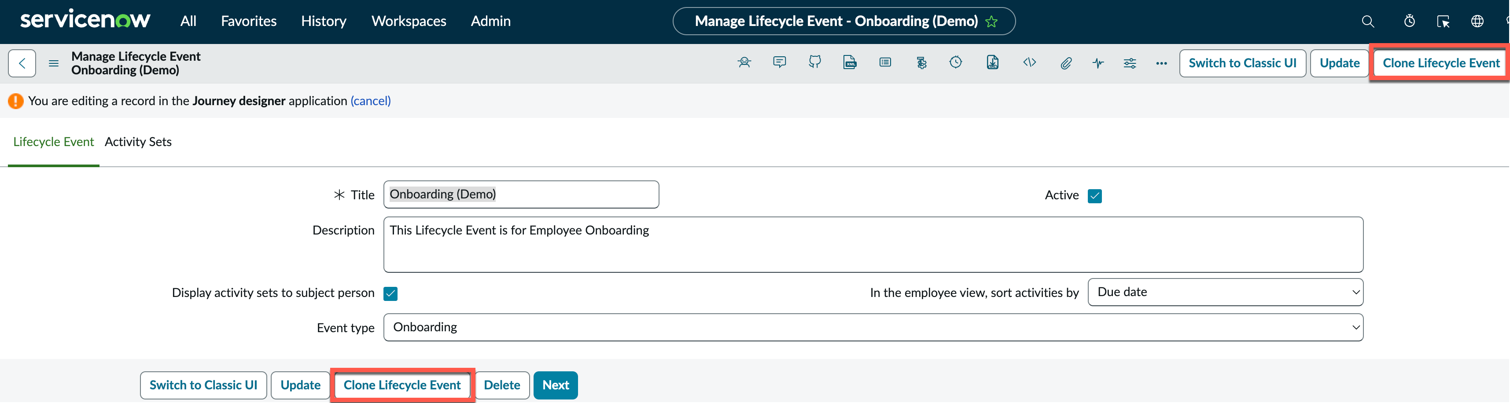Click the 'Journey designer' text in banner
The height and width of the screenshot is (403, 1510).
pos(239,101)
